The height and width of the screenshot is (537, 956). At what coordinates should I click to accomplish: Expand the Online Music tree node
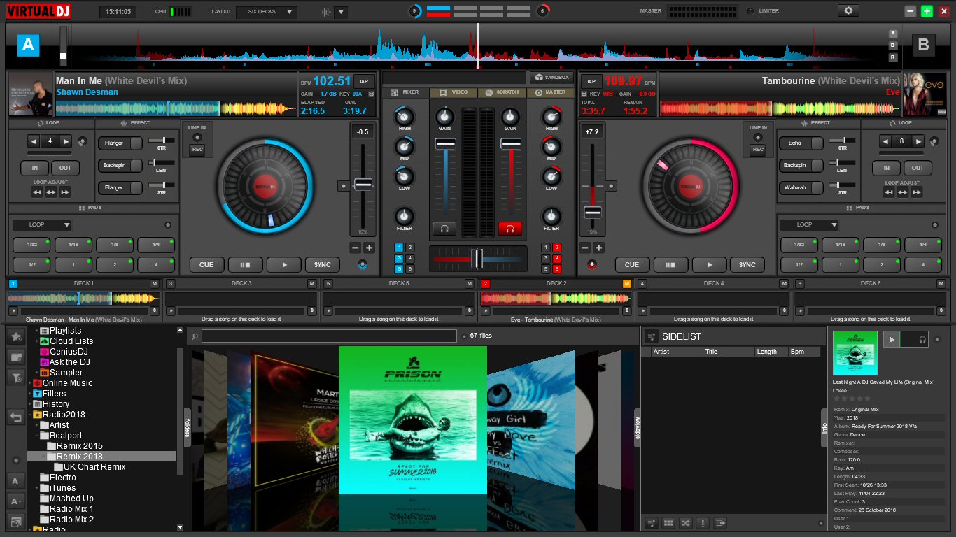pyautogui.click(x=30, y=383)
